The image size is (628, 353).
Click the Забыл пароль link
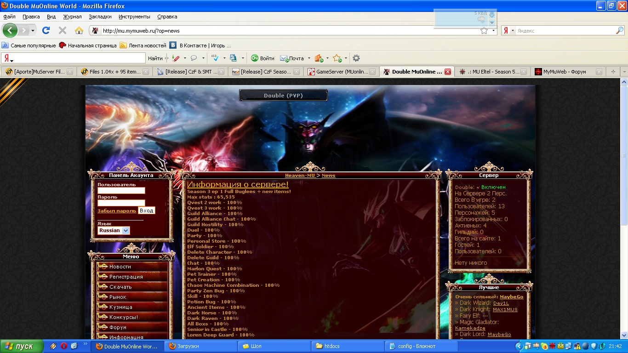[x=117, y=211]
